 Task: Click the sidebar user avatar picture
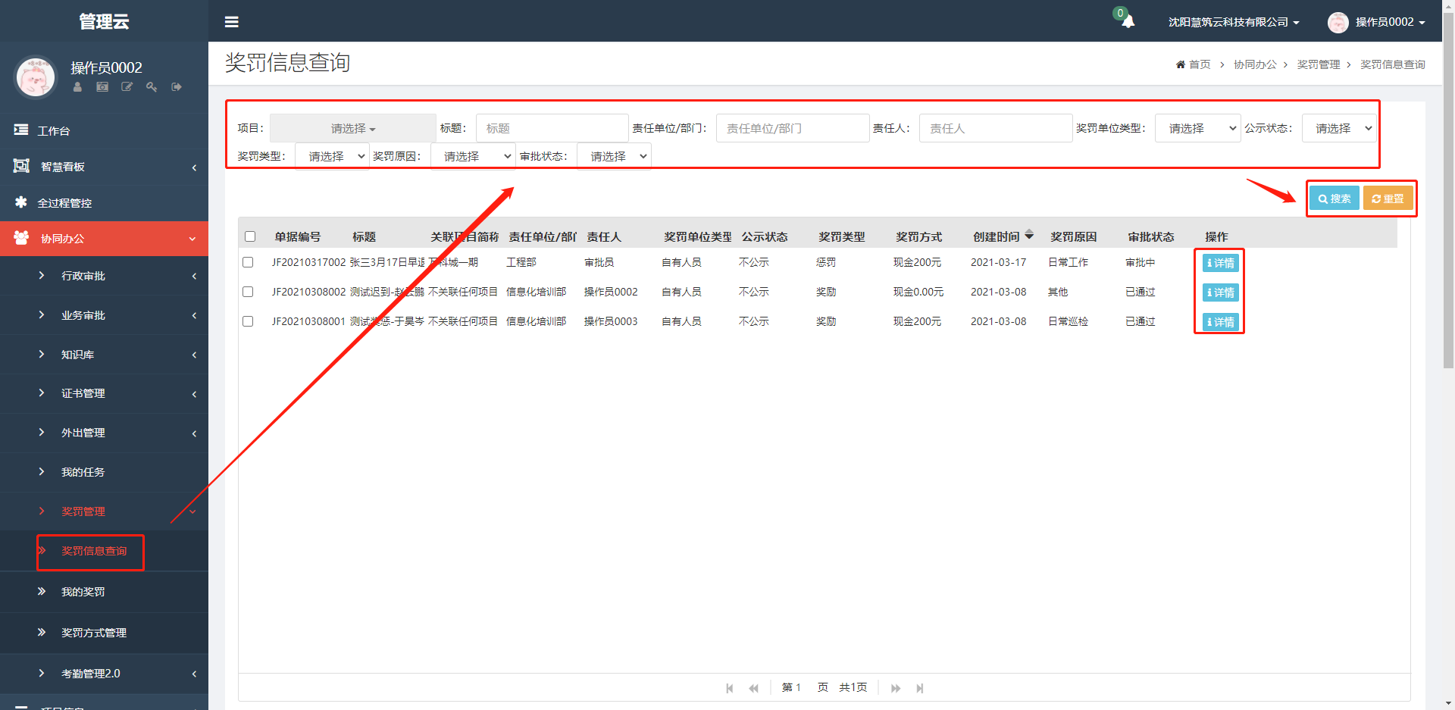[x=36, y=77]
